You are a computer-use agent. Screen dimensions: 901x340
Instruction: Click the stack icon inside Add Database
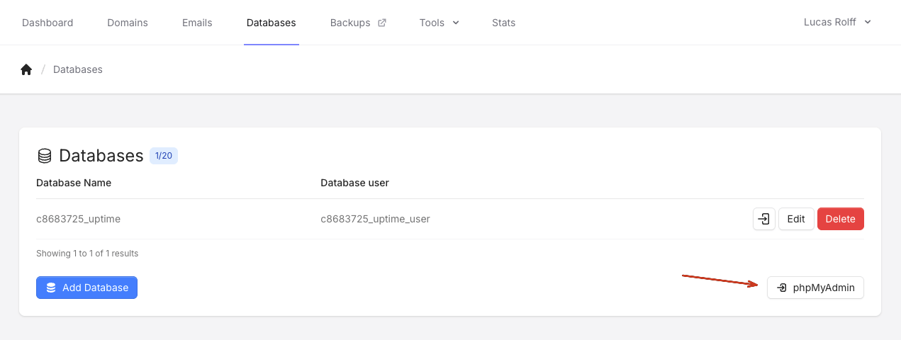[x=51, y=288]
